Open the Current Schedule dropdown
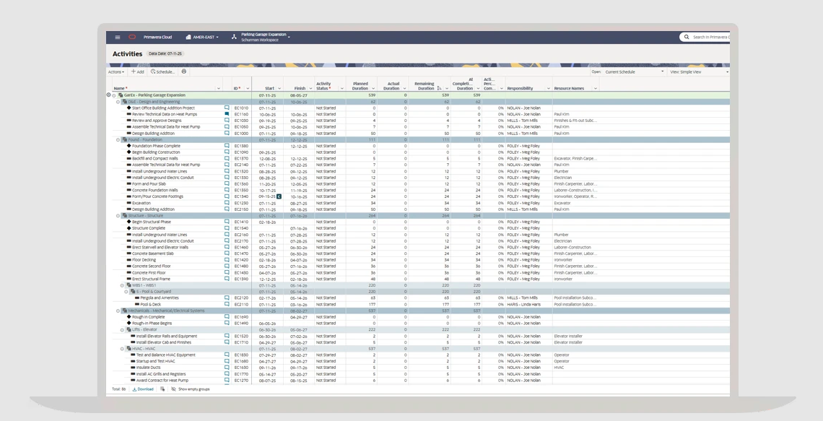The height and width of the screenshot is (421, 823). (x=634, y=71)
